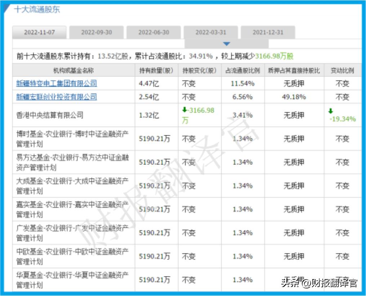
Task: Expand the blue dropdown arrow below the date tabs
Action: tap(226, 43)
